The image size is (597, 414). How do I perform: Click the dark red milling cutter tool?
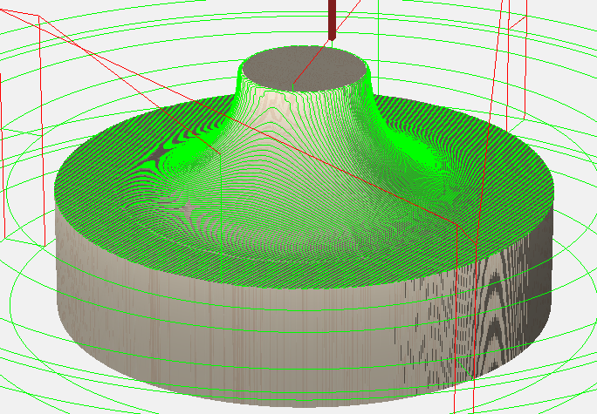(332, 19)
